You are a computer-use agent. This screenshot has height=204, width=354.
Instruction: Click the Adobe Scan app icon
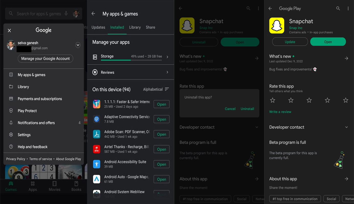(97, 134)
